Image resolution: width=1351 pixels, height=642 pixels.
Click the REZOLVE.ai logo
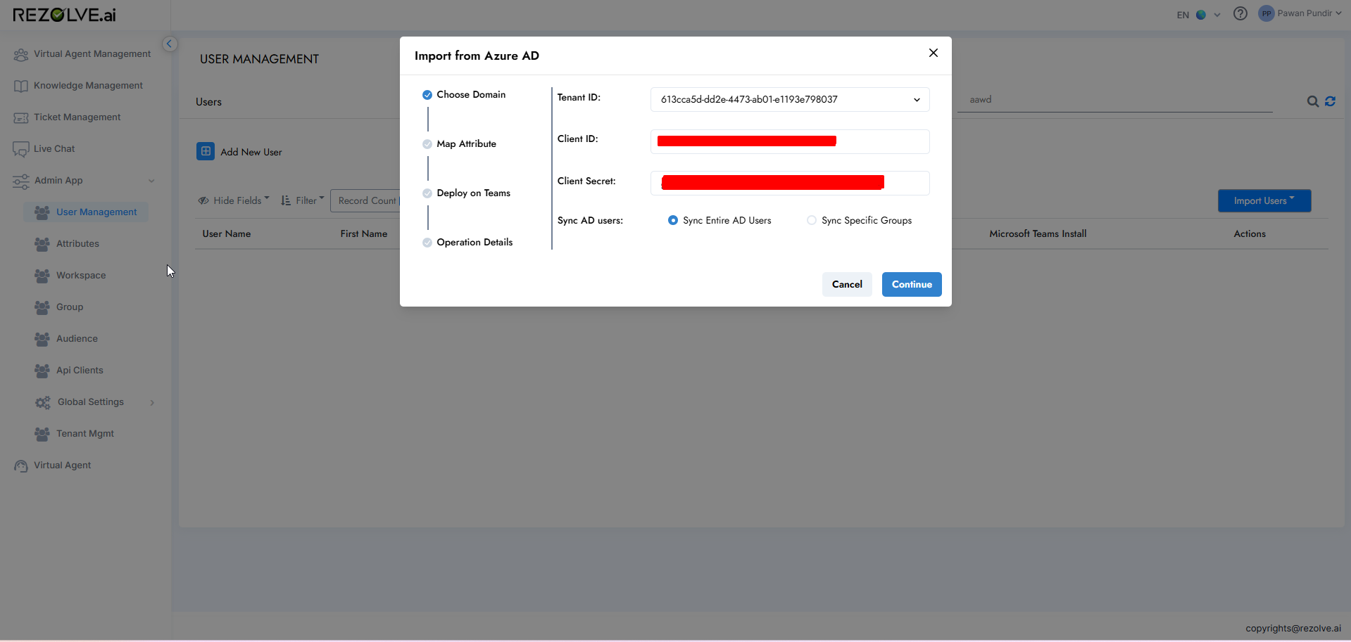coord(64,15)
